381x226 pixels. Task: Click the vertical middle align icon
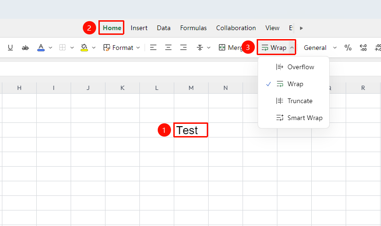click(x=200, y=48)
